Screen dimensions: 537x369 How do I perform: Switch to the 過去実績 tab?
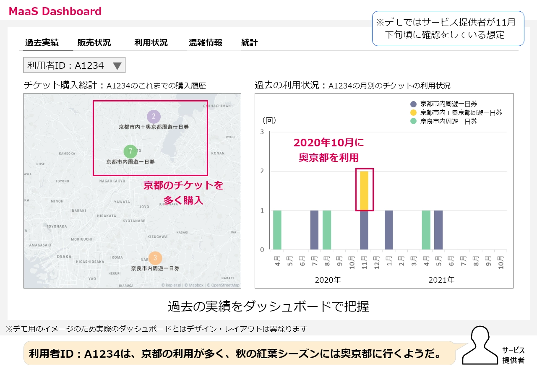[42, 43]
